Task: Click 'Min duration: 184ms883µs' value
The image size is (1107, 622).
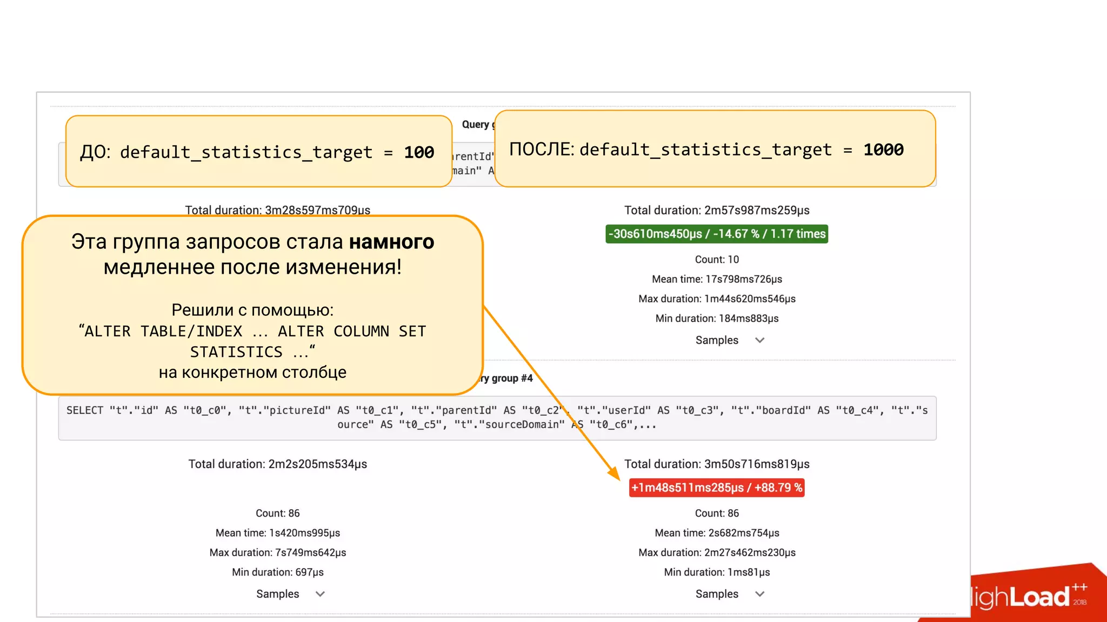Action: tap(717, 319)
